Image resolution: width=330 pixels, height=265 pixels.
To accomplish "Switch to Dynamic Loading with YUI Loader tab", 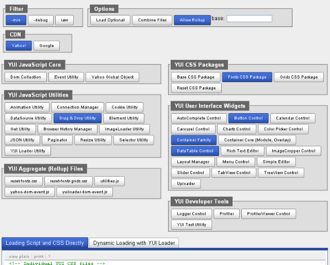I will [134, 243].
